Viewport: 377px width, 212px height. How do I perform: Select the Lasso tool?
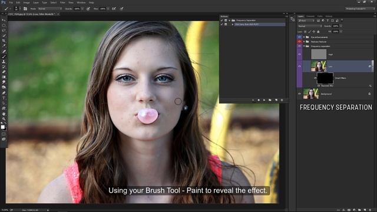coord(4,30)
